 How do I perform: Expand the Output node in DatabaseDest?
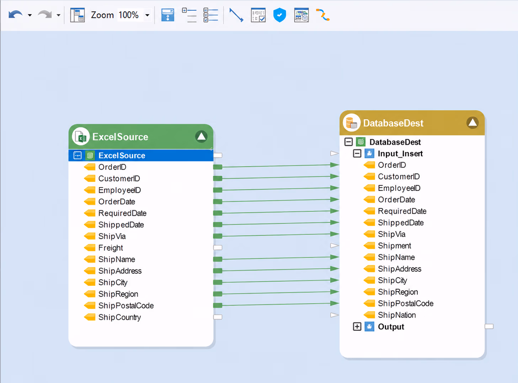[x=357, y=327]
